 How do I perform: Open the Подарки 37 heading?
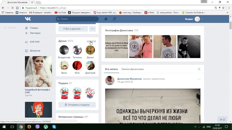(65, 83)
